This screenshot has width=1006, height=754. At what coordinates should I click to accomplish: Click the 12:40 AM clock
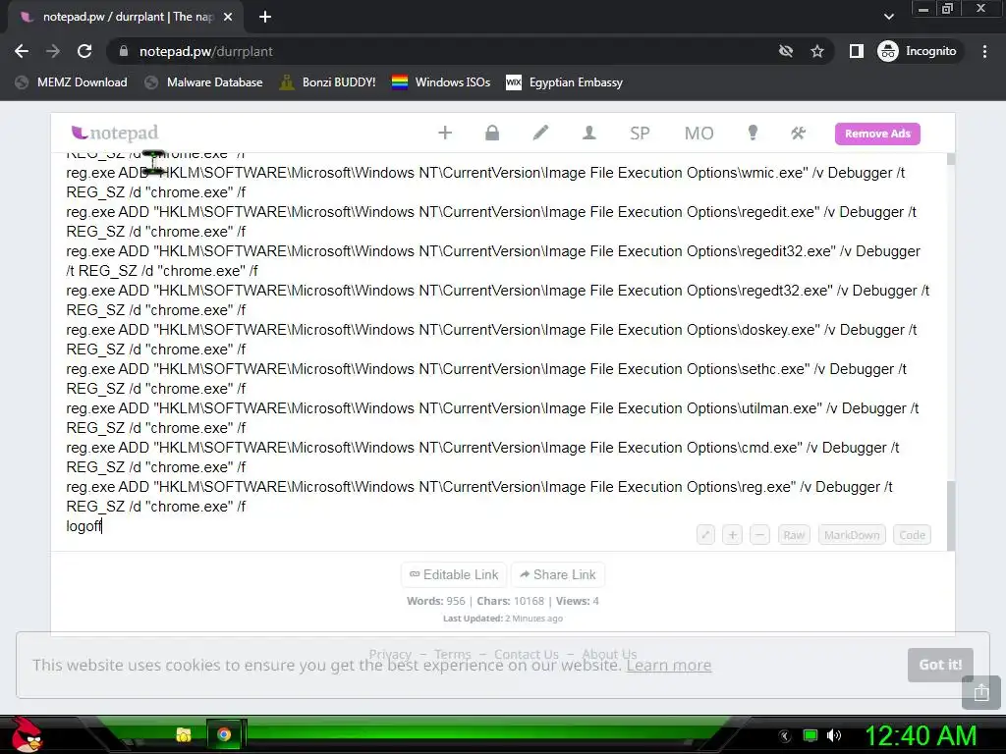pos(921,735)
